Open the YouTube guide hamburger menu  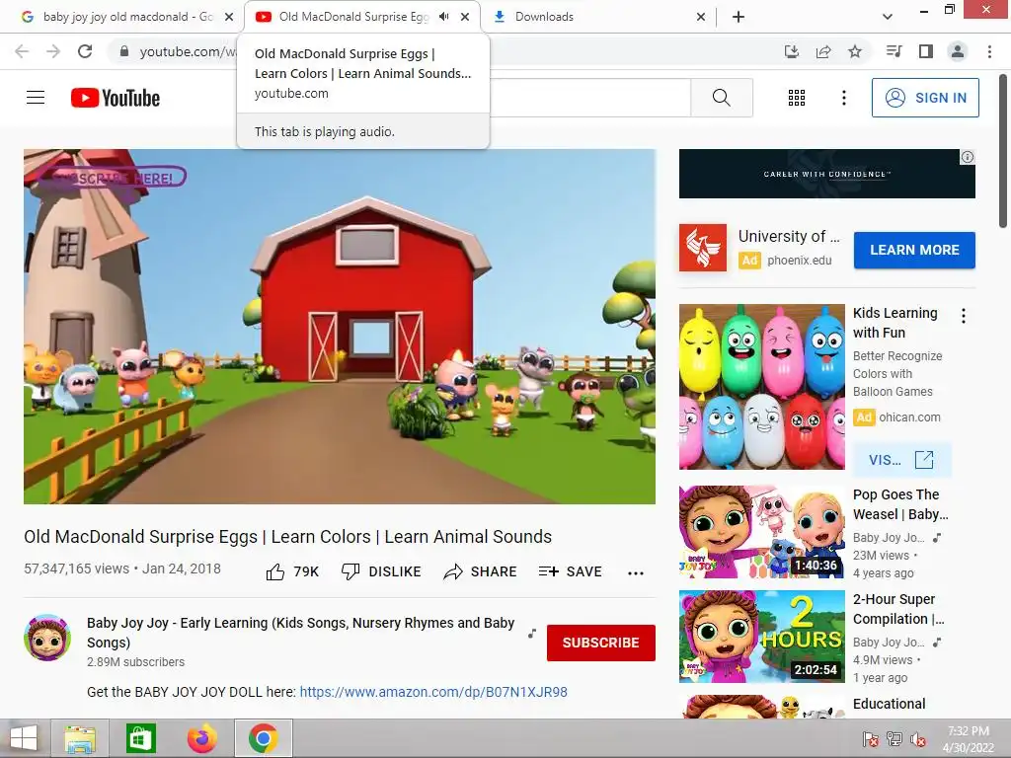tap(36, 98)
